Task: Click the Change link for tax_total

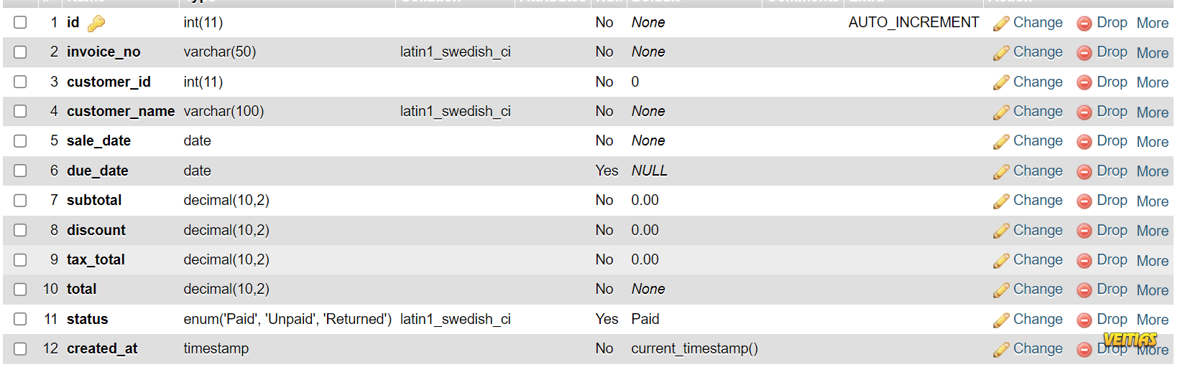Action: tap(1037, 259)
